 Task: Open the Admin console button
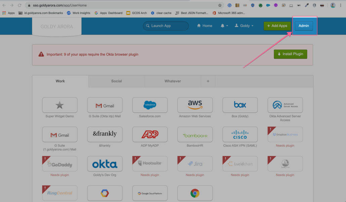[304, 26]
